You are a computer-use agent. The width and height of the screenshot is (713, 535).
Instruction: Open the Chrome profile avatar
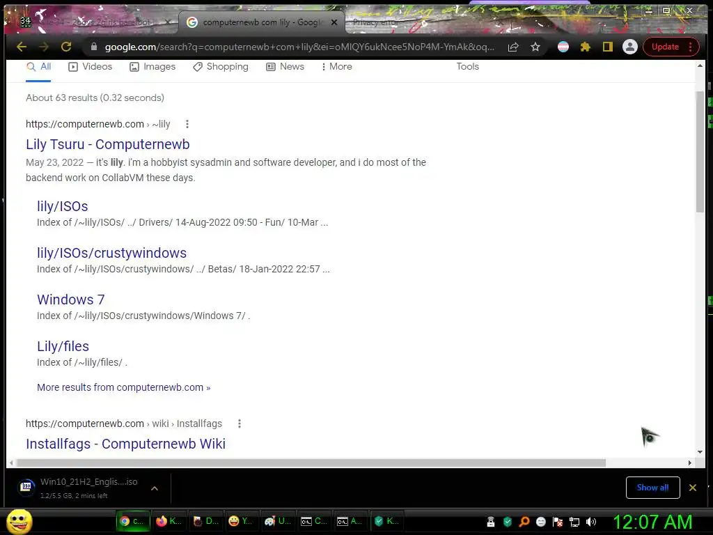point(629,47)
